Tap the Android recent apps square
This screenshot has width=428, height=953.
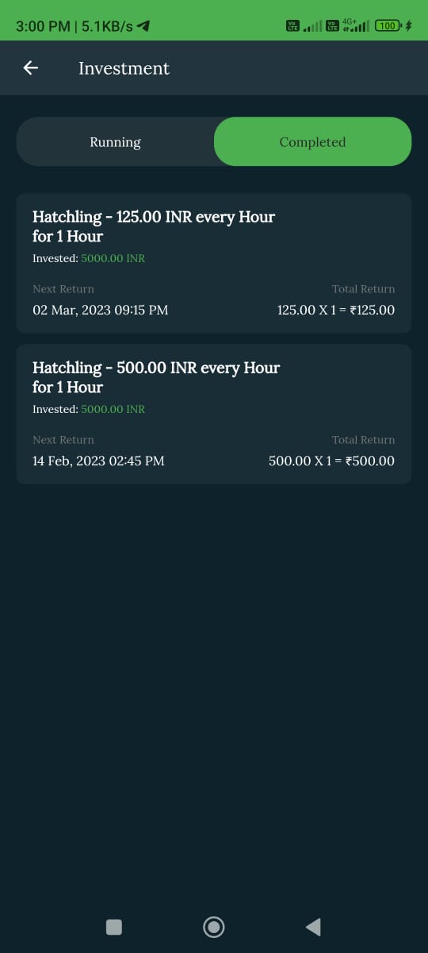tap(114, 927)
